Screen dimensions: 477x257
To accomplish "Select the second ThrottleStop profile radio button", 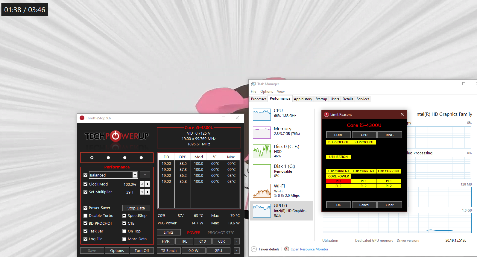I will click(108, 158).
